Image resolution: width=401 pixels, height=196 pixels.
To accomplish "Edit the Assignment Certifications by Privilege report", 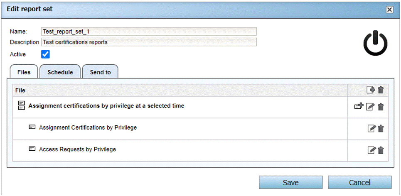I will [372, 129].
